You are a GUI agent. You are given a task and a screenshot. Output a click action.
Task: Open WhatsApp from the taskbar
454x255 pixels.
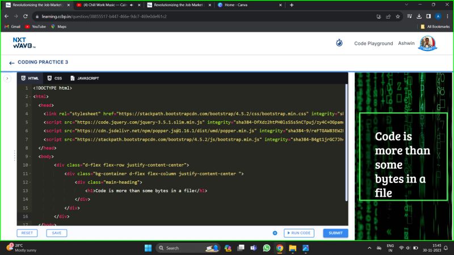266,248
